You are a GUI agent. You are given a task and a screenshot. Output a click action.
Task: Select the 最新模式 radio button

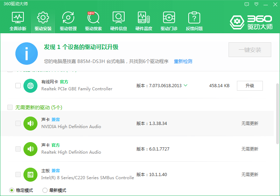(45, 190)
